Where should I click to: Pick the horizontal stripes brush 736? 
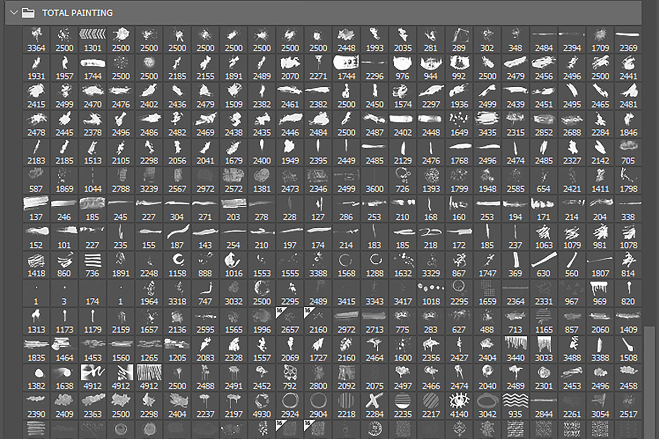click(x=93, y=265)
